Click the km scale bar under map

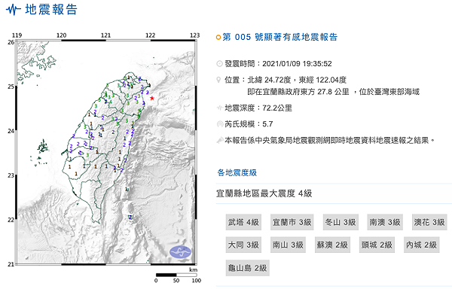pos(176,275)
